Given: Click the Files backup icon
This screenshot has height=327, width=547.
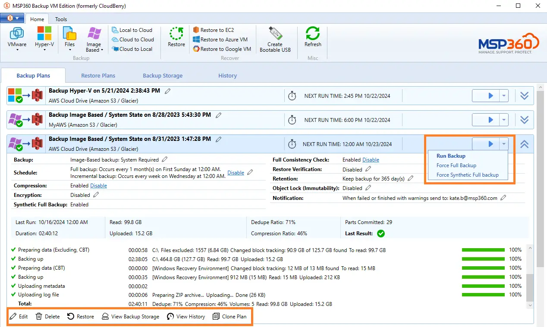Looking at the screenshot, I should [x=69, y=38].
